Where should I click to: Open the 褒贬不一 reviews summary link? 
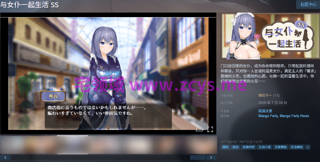[265, 95]
